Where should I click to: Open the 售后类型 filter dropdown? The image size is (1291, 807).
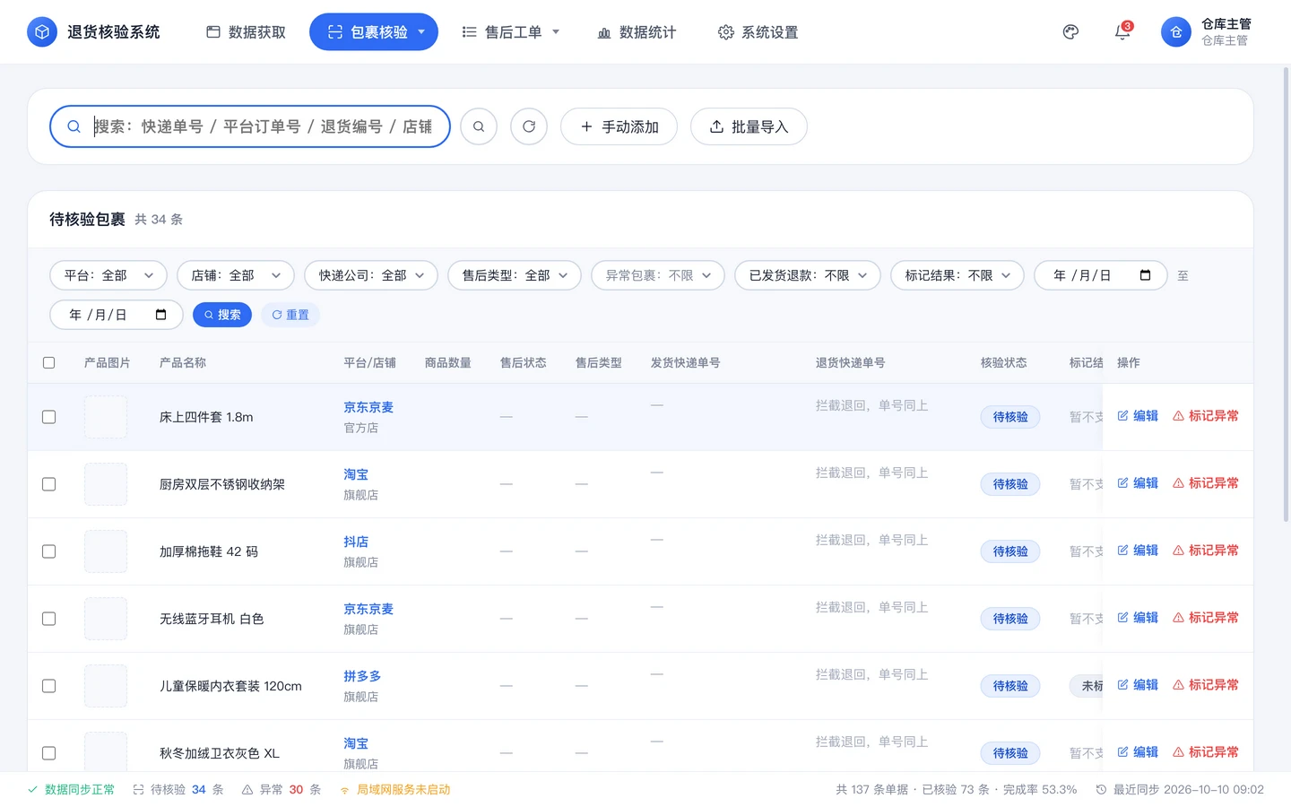(x=515, y=275)
